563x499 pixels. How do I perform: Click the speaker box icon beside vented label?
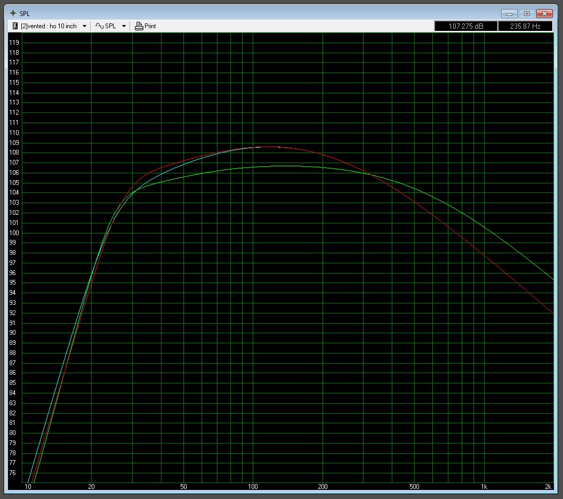[15, 26]
